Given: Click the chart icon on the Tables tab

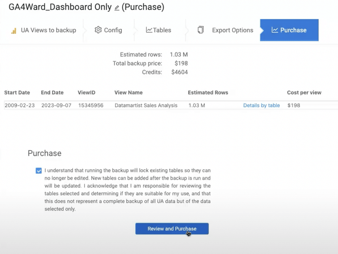Looking at the screenshot, I should point(149,30).
